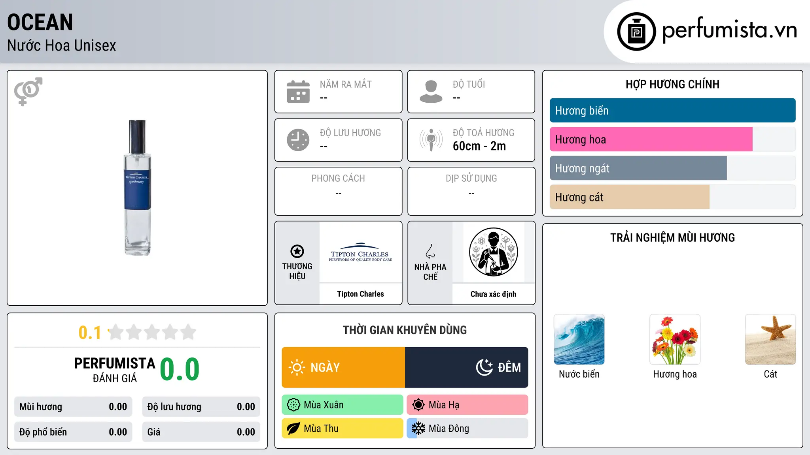Click the Hương hoa caption under the bouquet
The image size is (810, 455).
click(675, 374)
